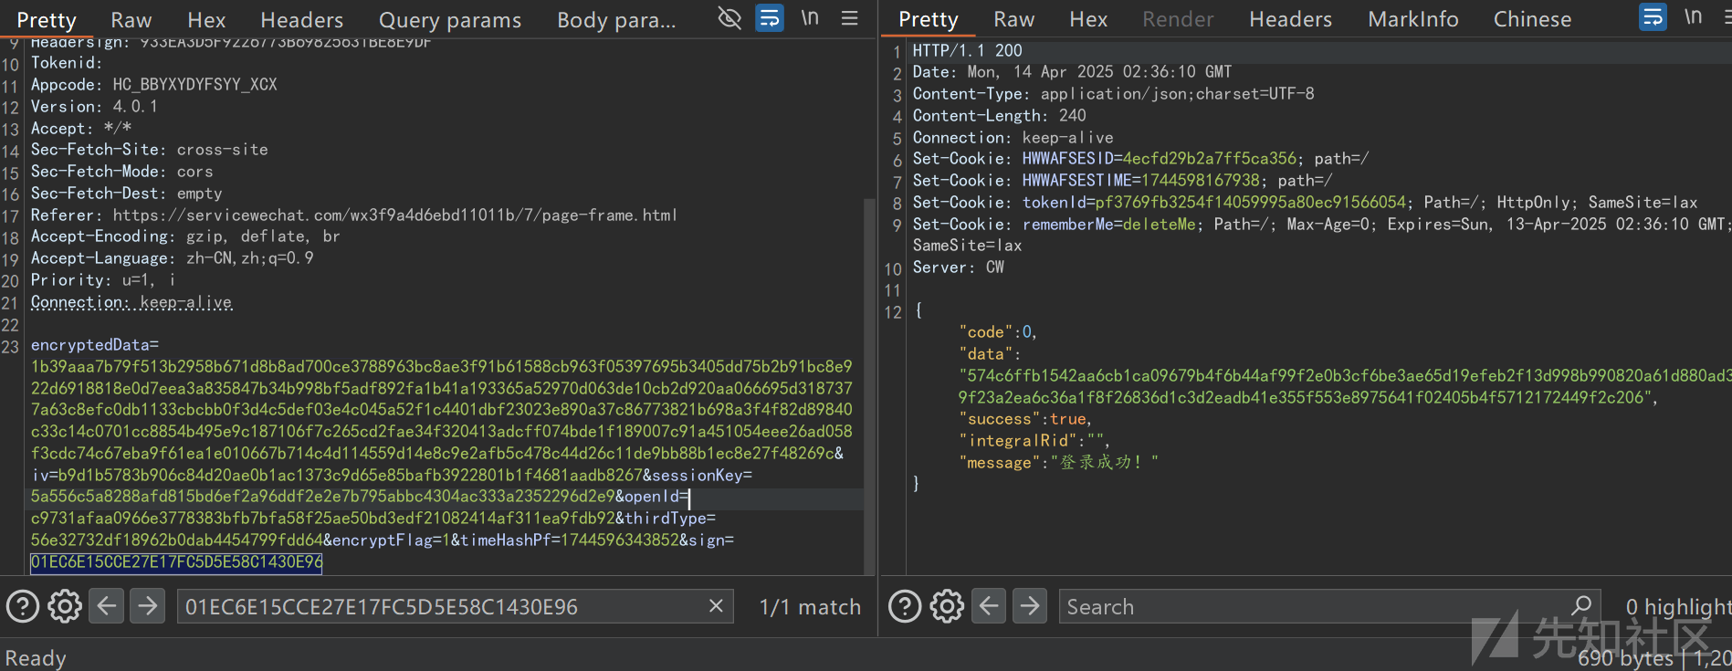Click the Ready status bar text
Image resolution: width=1732 pixels, height=671 pixels.
point(36,657)
